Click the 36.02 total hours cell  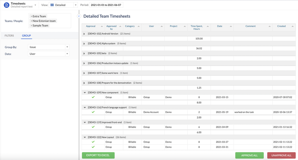tap(199, 49)
